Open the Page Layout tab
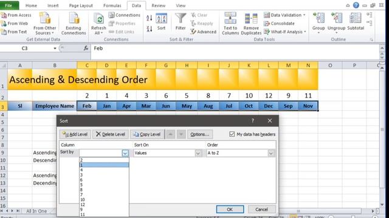The image size is (389, 218). pyautogui.click(x=81, y=5)
